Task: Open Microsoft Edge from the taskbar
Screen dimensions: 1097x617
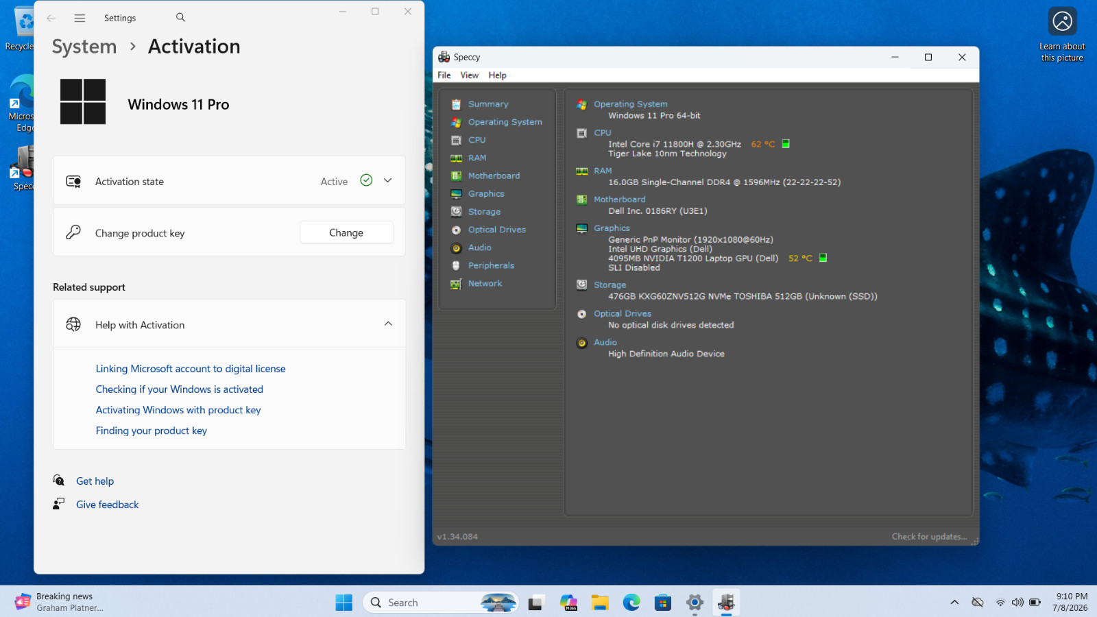Action: [x=631, y=603]
